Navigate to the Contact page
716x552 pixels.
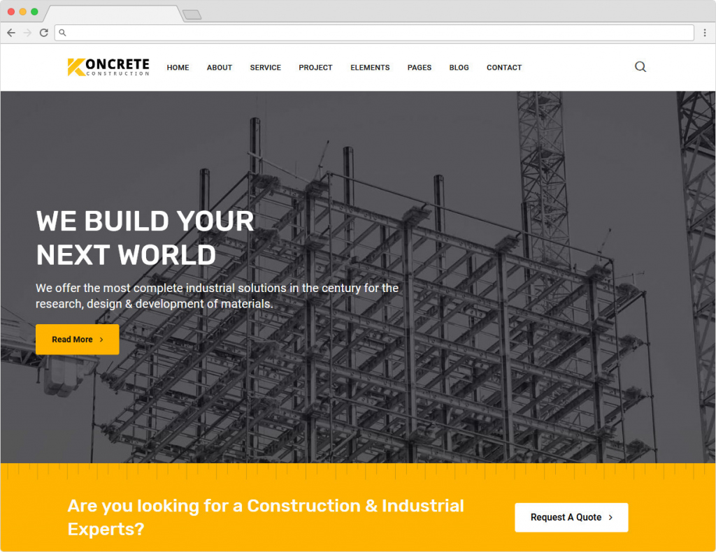click(x=504, y=68)
